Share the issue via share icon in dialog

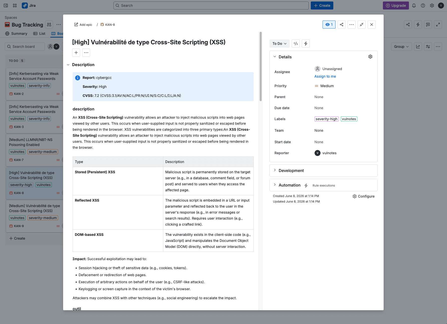click(342, 25)
